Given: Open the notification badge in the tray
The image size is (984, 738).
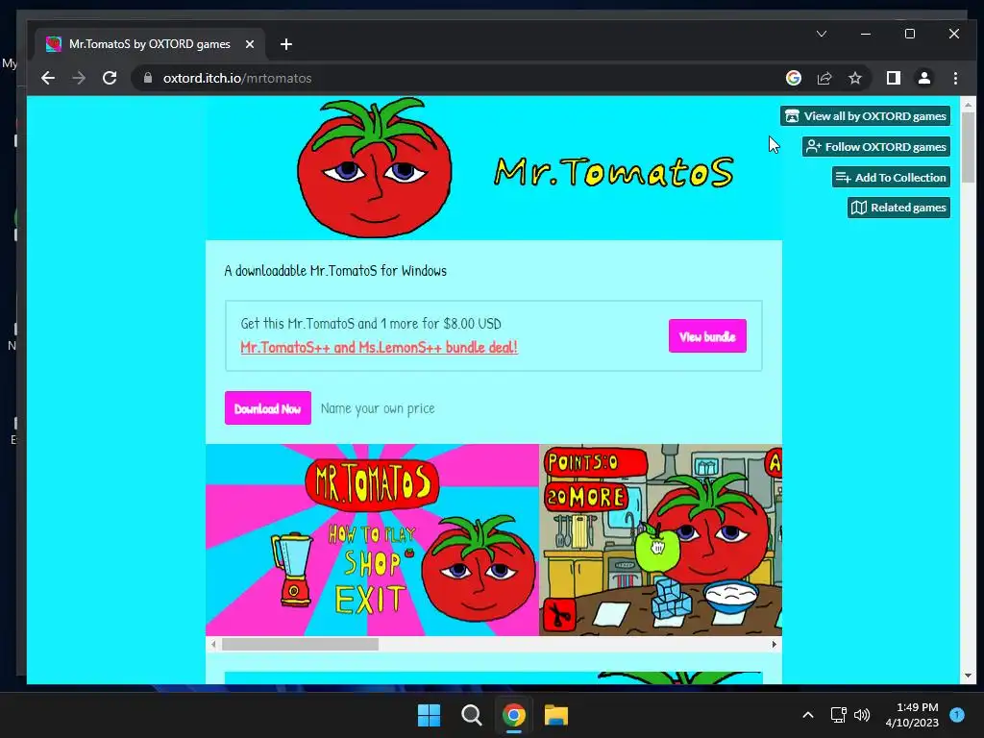Looking at the screenshot, I should (957, 715).
